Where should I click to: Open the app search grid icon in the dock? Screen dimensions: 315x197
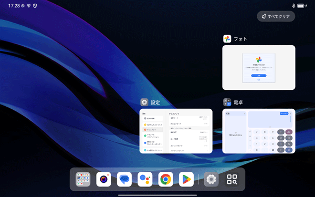pyautogui.click(x=232, y=179)
